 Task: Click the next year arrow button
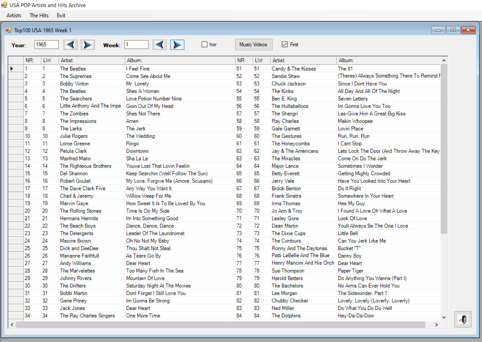tap(88, 45)
